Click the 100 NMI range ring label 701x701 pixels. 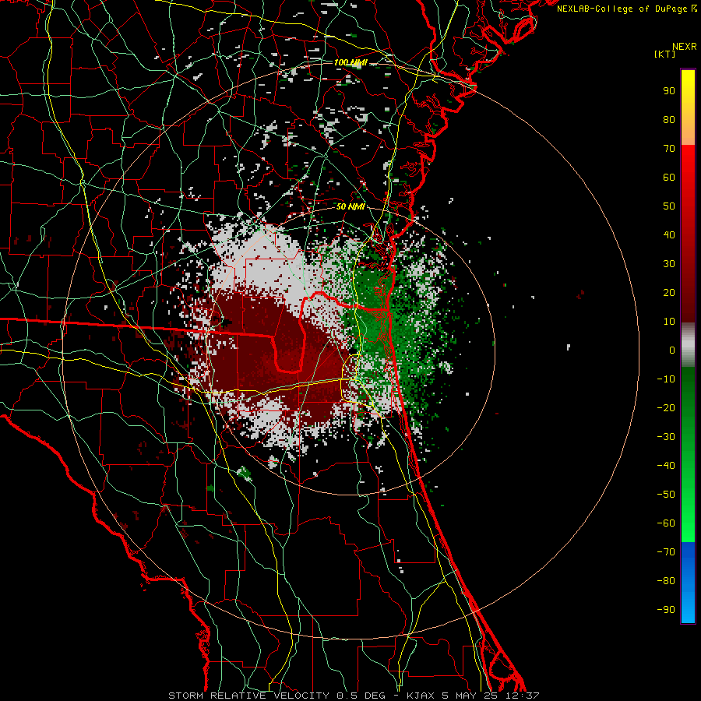(x=350, y=62)
